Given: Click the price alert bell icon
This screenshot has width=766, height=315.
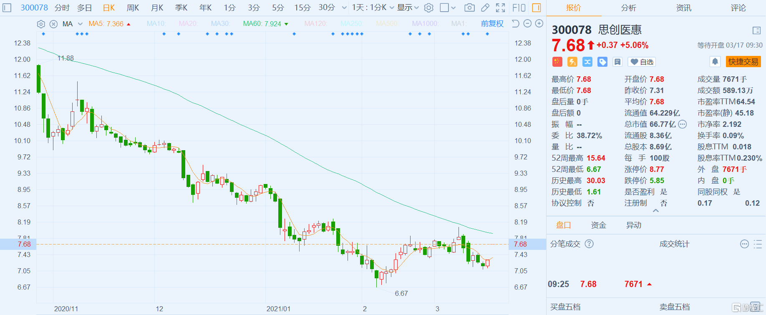Looking at the screenshot, I should click(715, 62).
